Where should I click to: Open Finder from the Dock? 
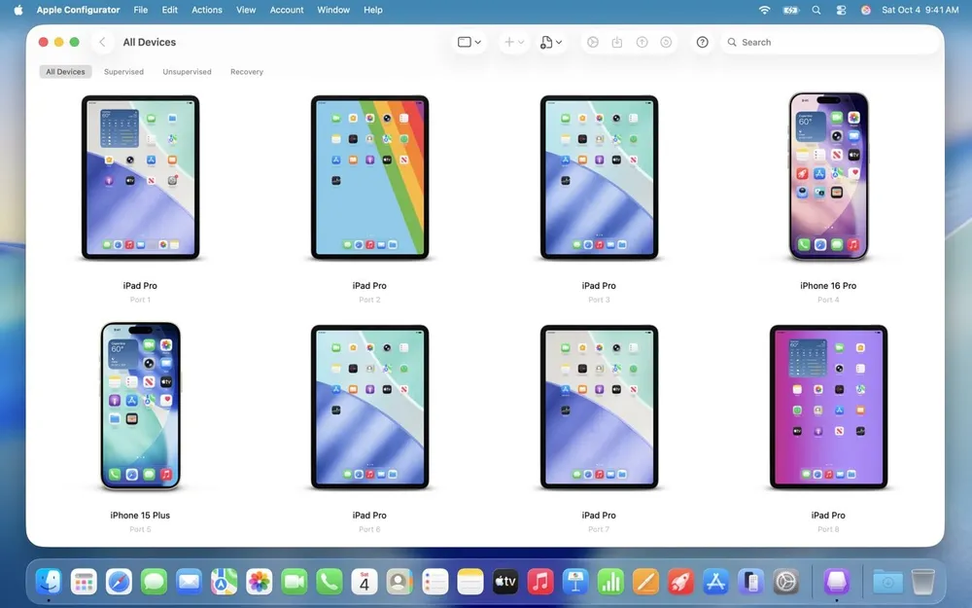pyautogui.click(x=49, y=582)
